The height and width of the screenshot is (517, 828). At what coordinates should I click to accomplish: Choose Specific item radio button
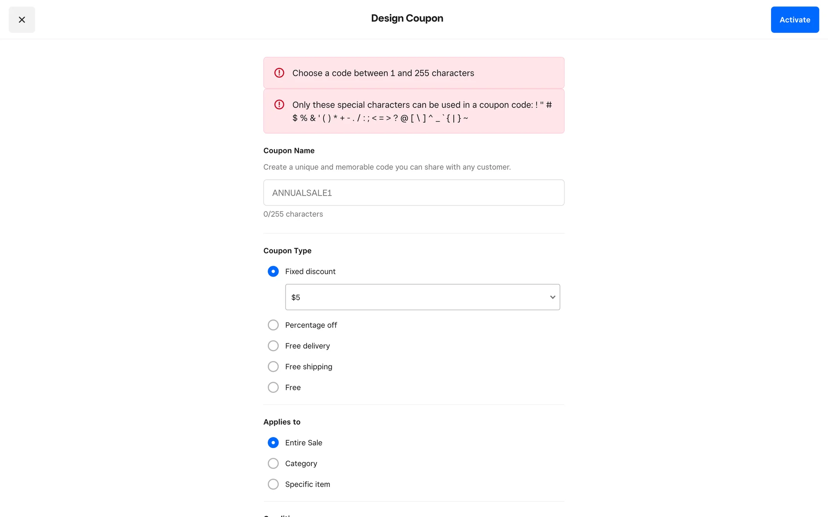point(273,484)
